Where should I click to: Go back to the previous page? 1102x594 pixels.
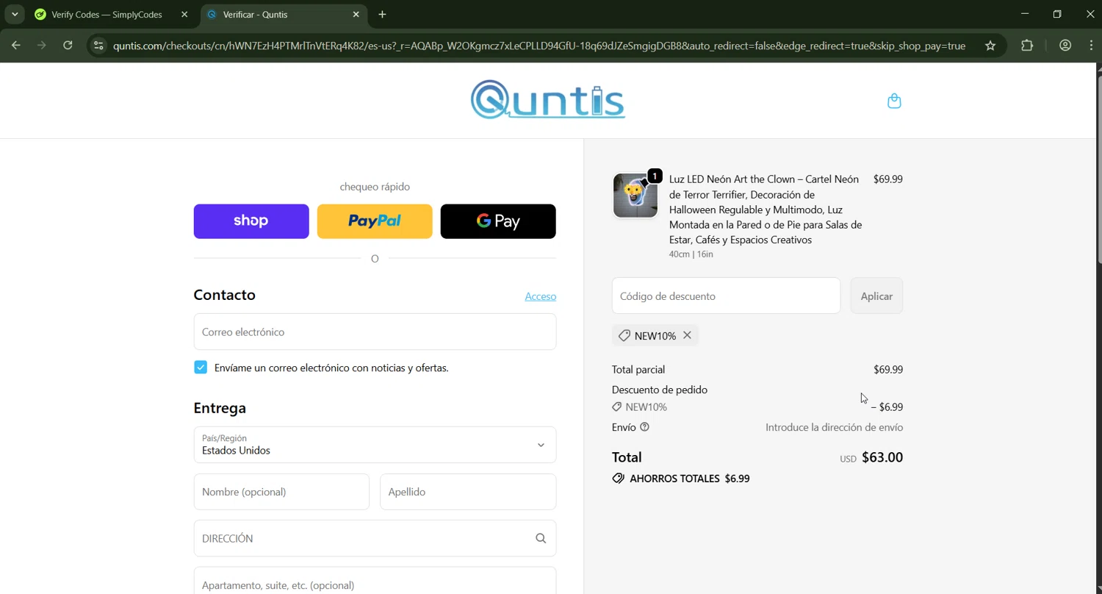[x=16, y=46]
